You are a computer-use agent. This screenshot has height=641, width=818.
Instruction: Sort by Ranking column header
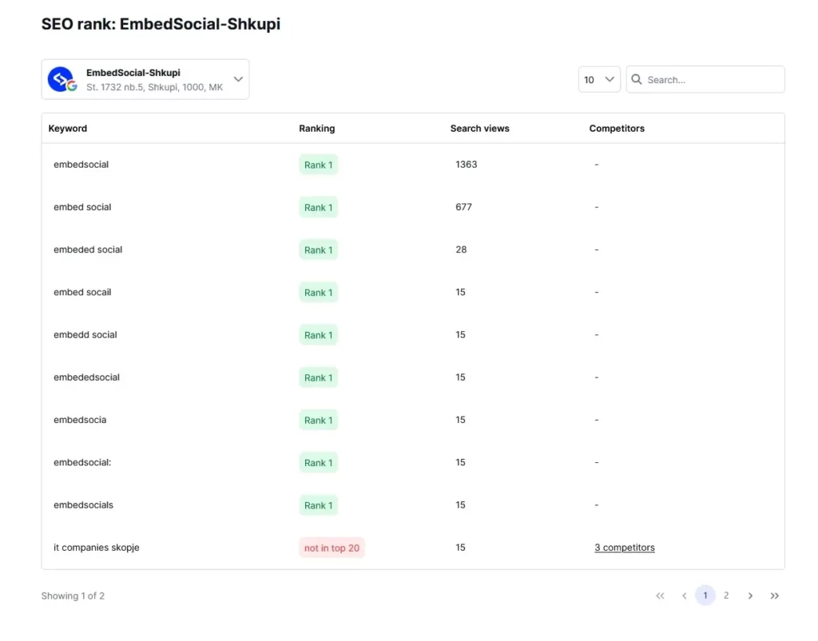317,129
